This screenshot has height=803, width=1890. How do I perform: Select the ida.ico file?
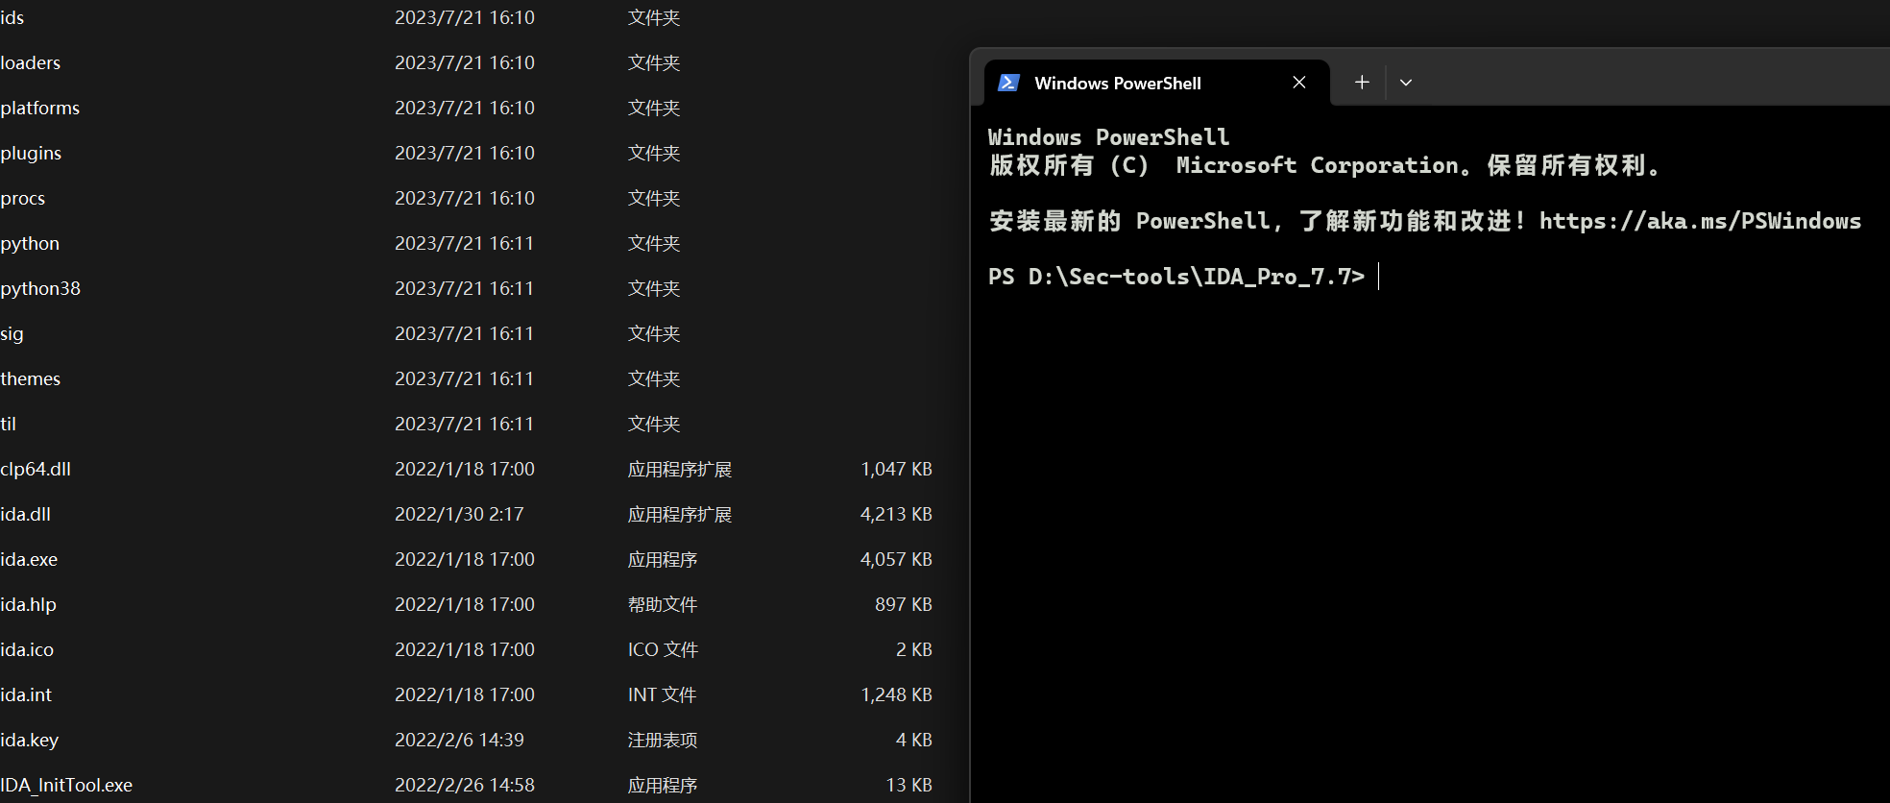pos(27,649)
